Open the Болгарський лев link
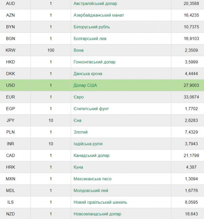 click(x=90, y=39)
